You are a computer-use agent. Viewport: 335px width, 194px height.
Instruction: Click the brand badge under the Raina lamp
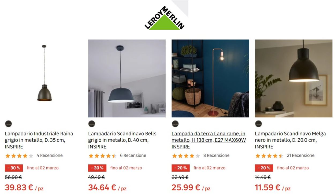[8, 124]
